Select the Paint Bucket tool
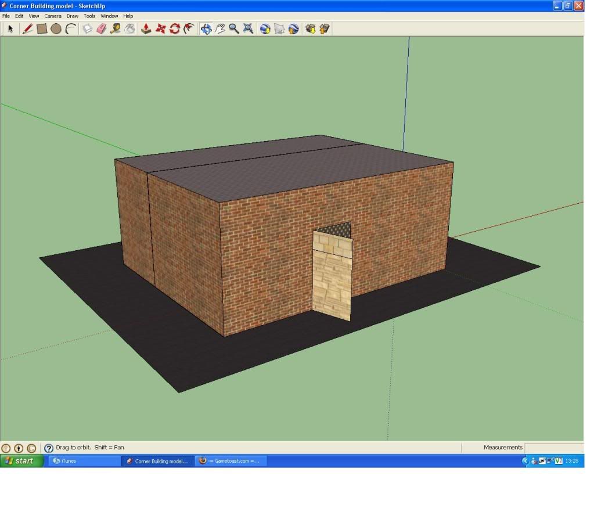Image resolution: width=594 pixels, height=522 pixels. (x=130, y=29)
